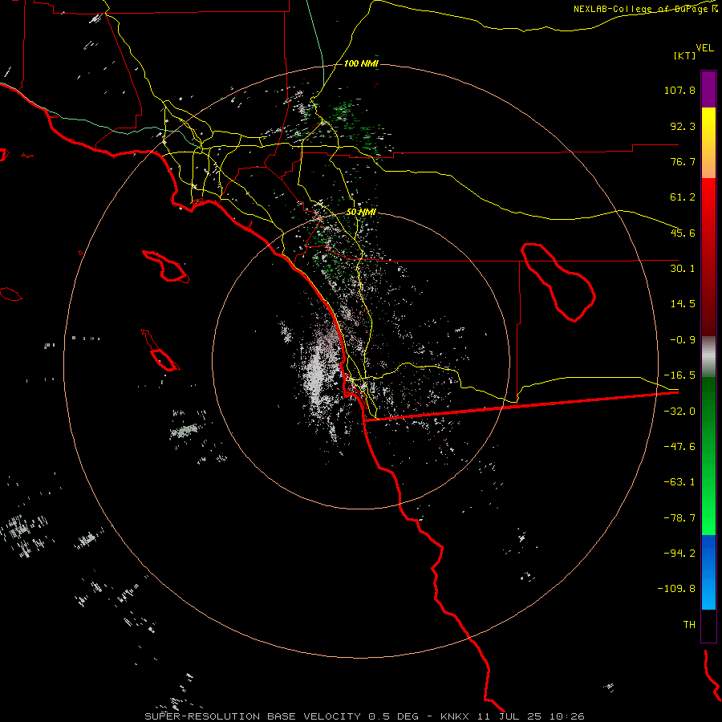Pick the red segment of the color bar
Image resolution: width=722 pixels, height=722 pixels.
[708, 257]
